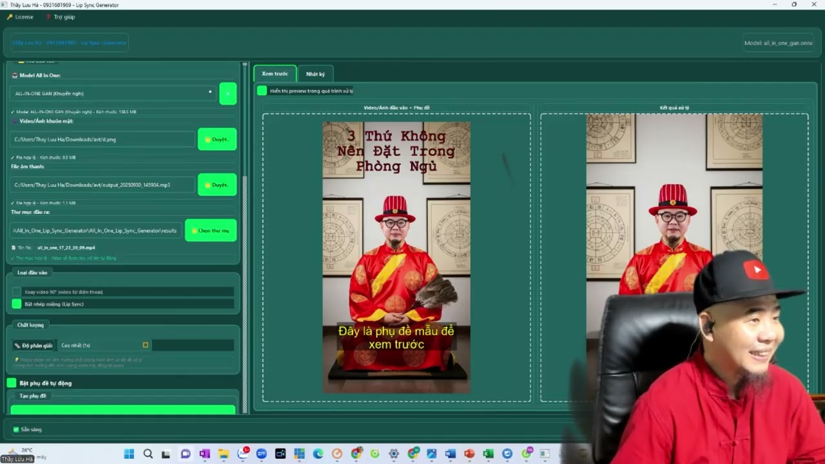Viewport: 825px width, 464px height.
Task: Open Excel from the taskbar
Action: [488, 454]
